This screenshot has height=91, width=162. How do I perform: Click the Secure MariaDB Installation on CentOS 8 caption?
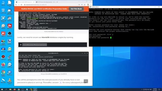(x=54, y=74)
